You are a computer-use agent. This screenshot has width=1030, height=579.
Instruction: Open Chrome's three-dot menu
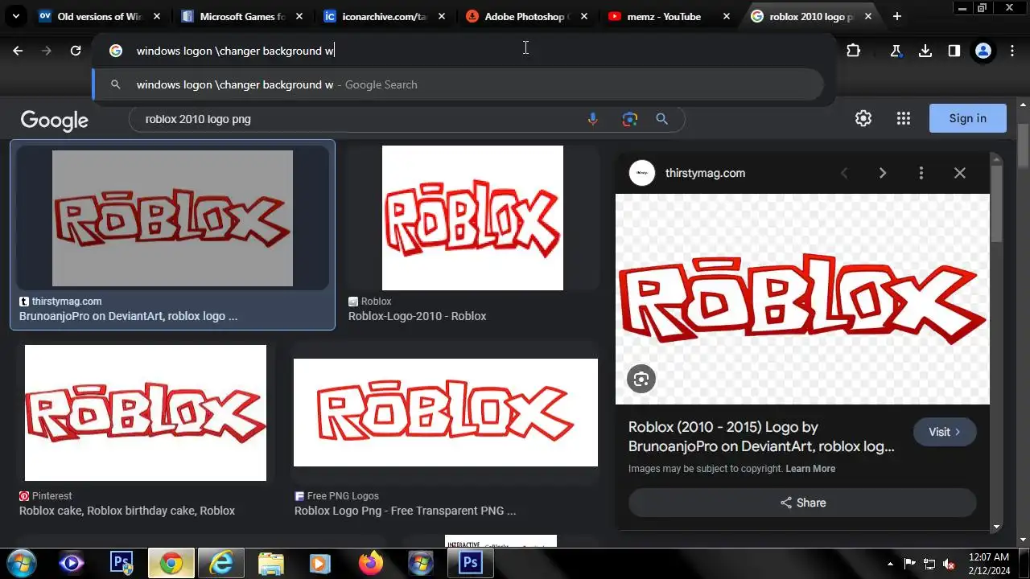click(x=1012, y=51)
